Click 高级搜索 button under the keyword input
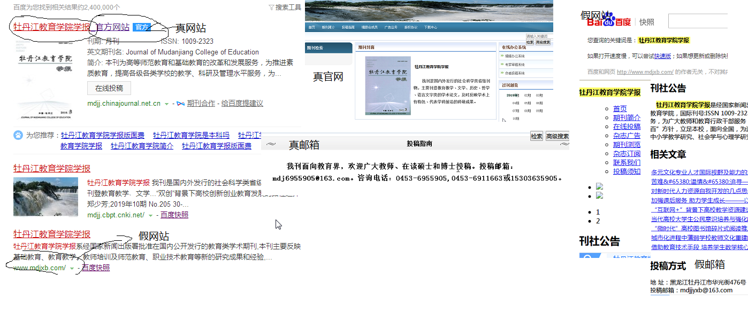The image size is (748, 314). click(x=543, y=42)
